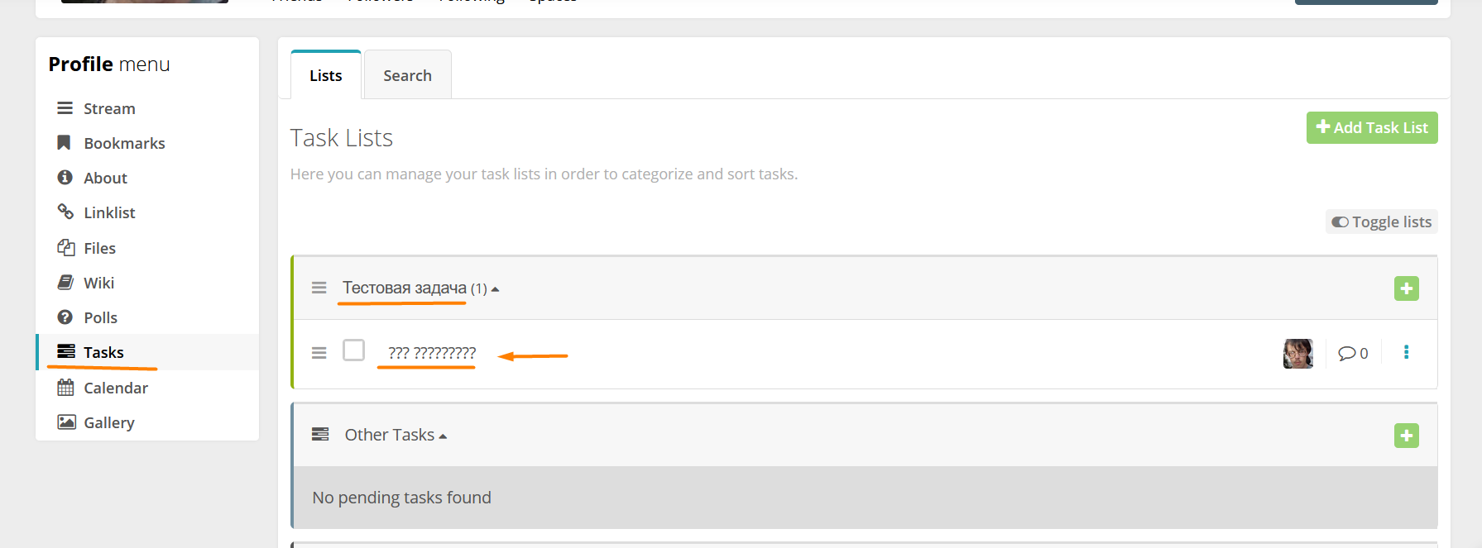Open the Calendar icon in sidebar
1482x548 pixels.
pos(65,387)
